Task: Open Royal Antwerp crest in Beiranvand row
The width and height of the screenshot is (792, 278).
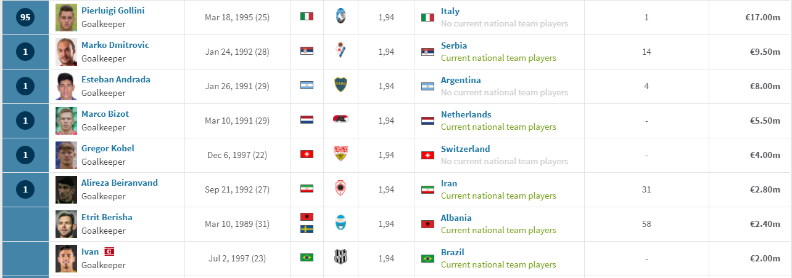Action: pos(341,189)
